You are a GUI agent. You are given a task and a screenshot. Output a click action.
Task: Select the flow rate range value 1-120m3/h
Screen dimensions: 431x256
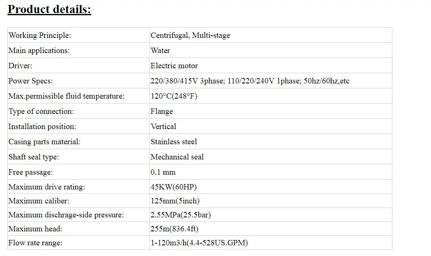coord(199,243)
